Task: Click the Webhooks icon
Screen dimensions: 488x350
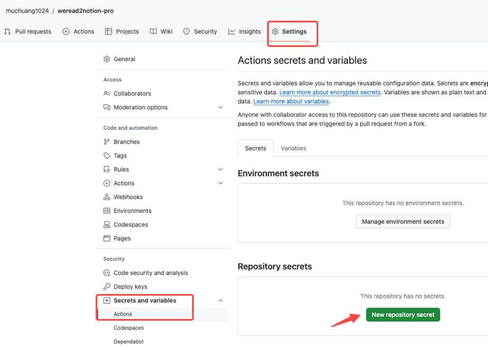Action: (x=107, y=197)
